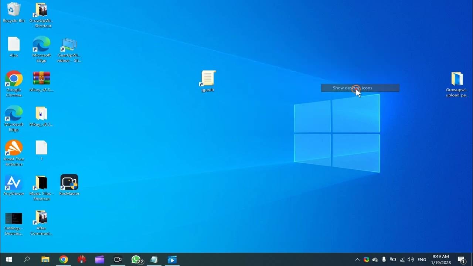Expand the hidden tray icons chevron
473x266 pixels.
(x=357, y=259)
